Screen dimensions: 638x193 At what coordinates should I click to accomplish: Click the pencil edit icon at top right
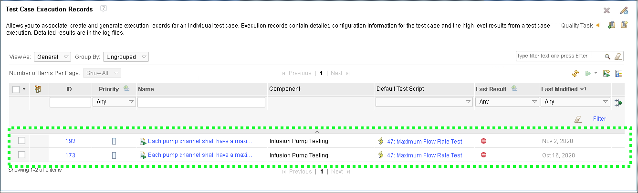(x=624, y=10)
